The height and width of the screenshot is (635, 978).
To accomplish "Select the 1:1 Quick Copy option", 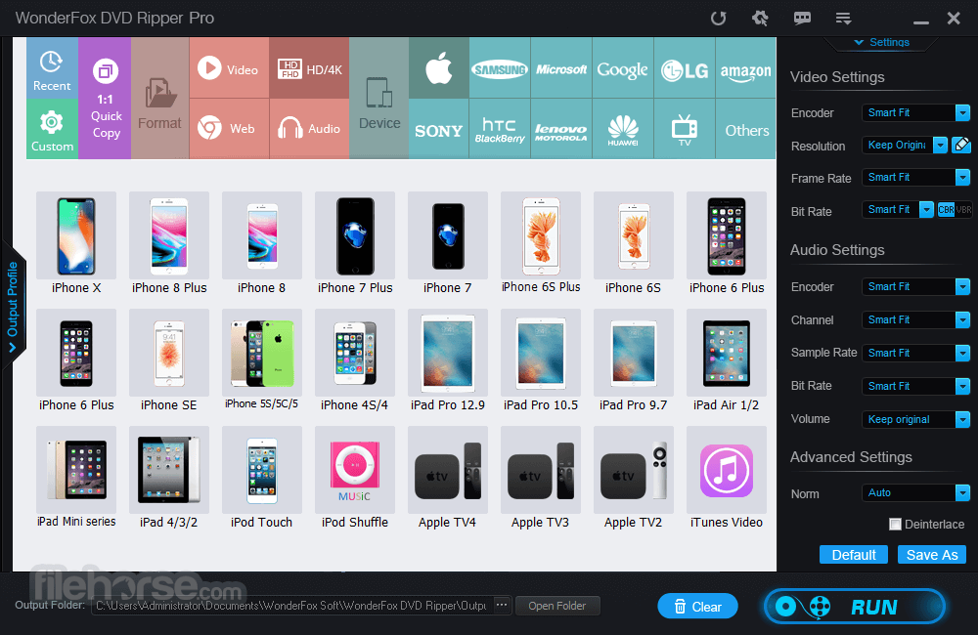I will [105, 99].
